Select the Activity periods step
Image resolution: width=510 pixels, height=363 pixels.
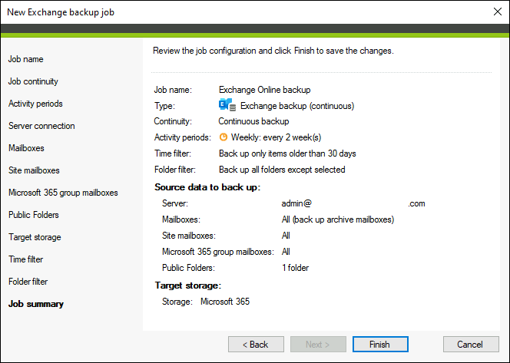click(x=35, y=104)
